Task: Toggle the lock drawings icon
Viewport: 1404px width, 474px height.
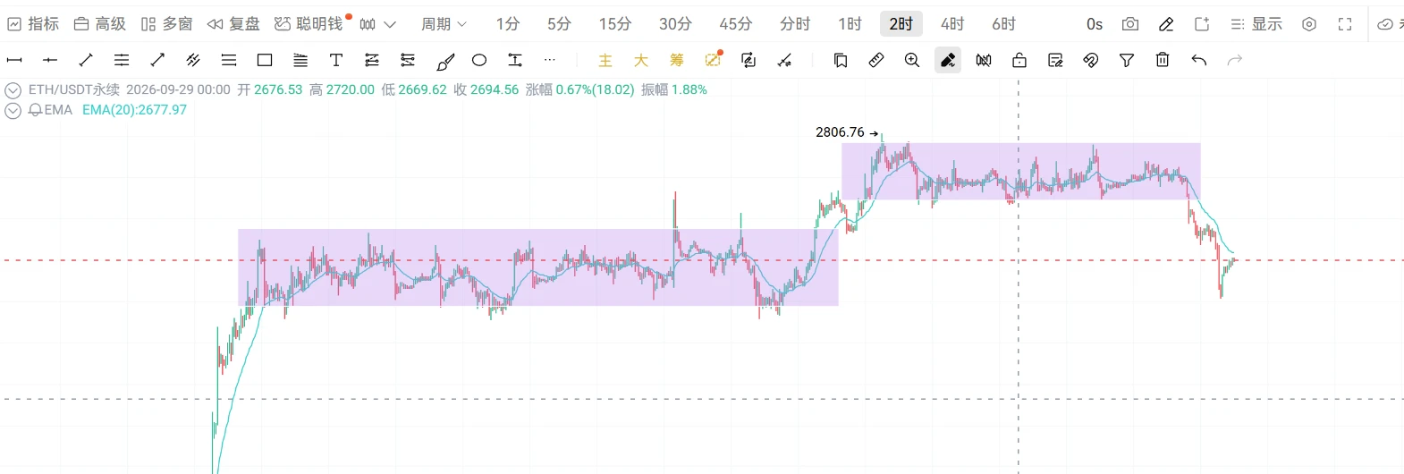Action: [1019, 60]
